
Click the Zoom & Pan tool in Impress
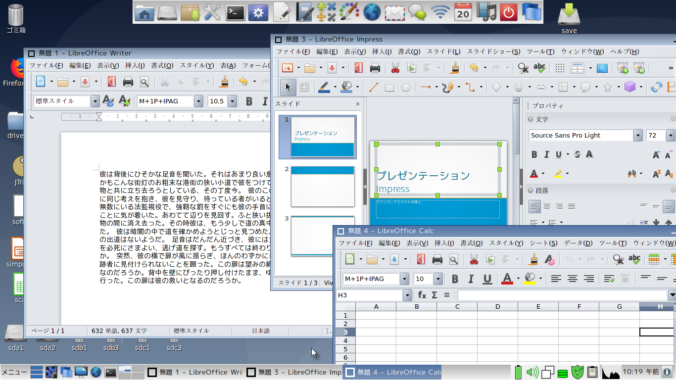[304, 88]
